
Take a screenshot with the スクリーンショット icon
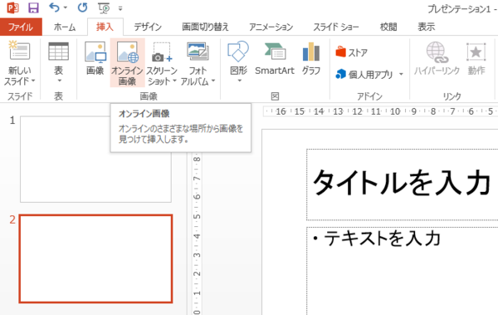[x=162, y=52]
